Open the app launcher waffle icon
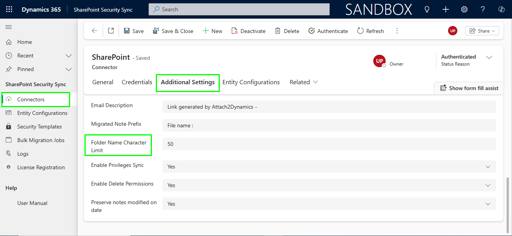Image resolution: width=512 pixels, height=236 pixels. [x=9, y=9]
